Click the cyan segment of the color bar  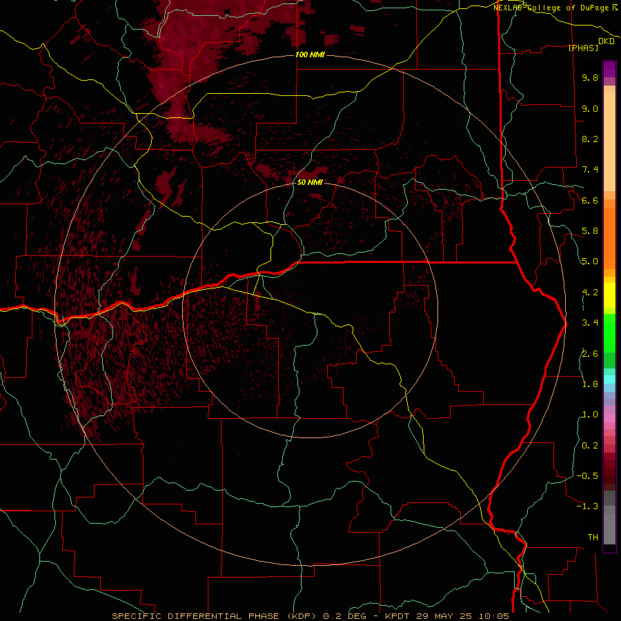click(609, 379)
